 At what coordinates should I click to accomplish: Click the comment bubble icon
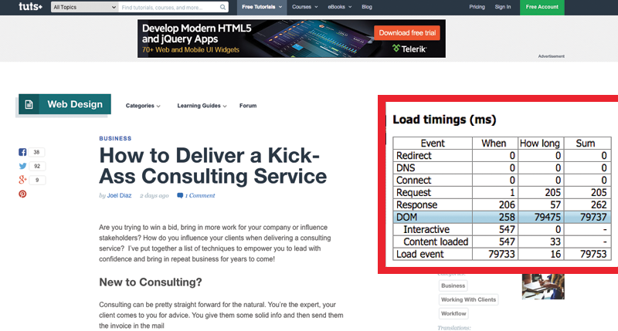pyautogui.click(x=180, y=196)
